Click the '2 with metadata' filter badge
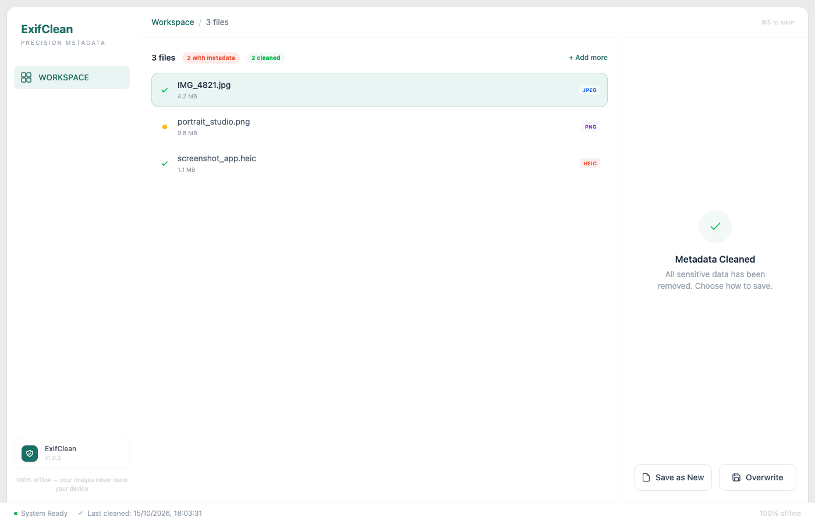 click(x=211, y=58)
